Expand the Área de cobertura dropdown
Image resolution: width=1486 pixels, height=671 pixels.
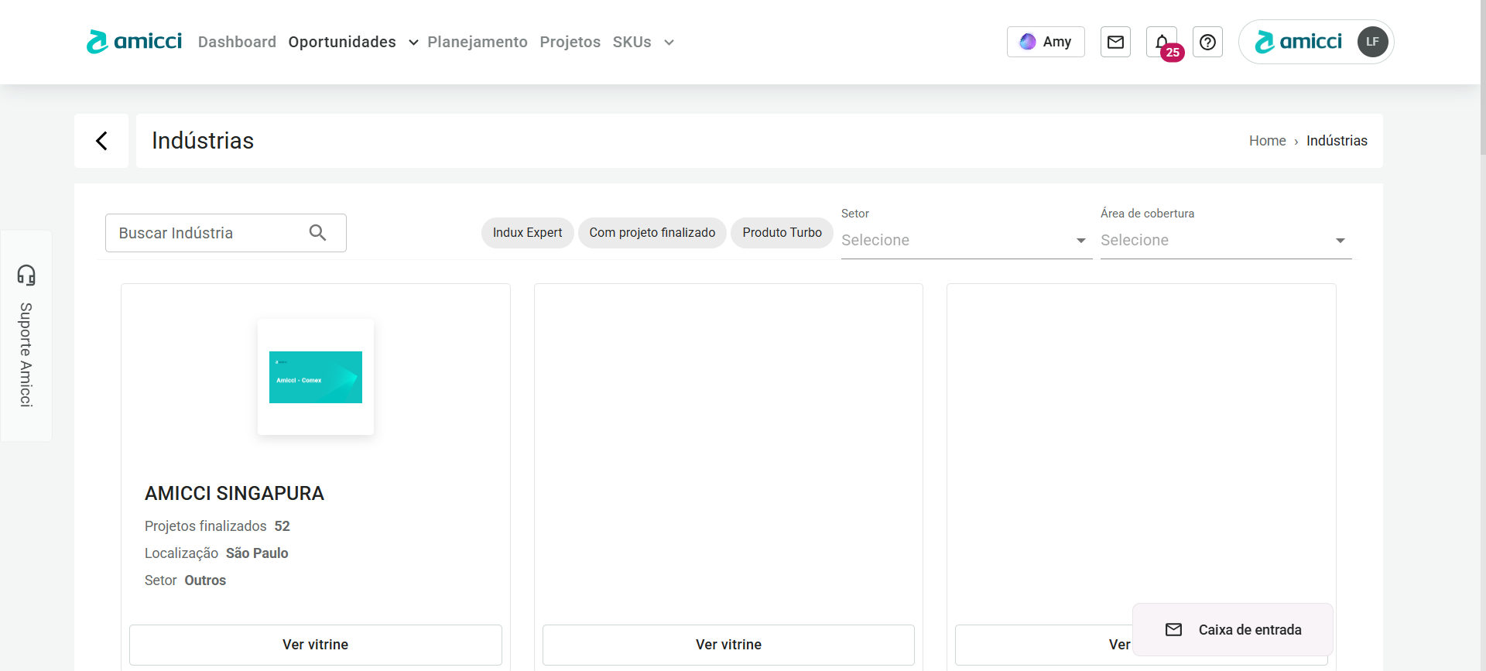tap(1225, 240)
